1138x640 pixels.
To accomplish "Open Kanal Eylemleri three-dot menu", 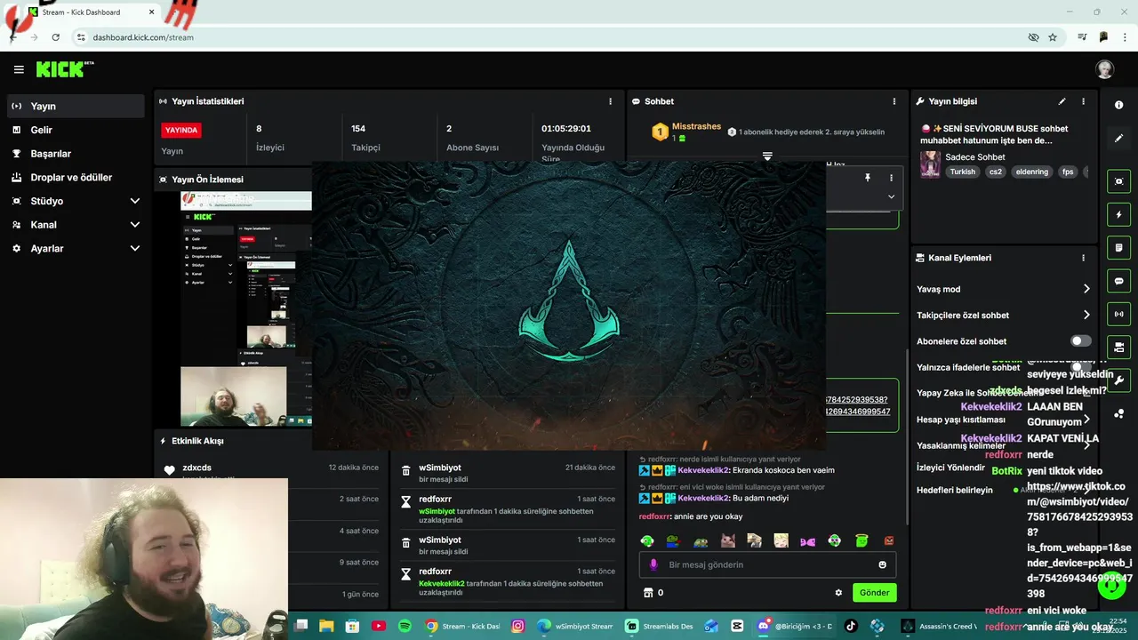I will coord(1083,258).
